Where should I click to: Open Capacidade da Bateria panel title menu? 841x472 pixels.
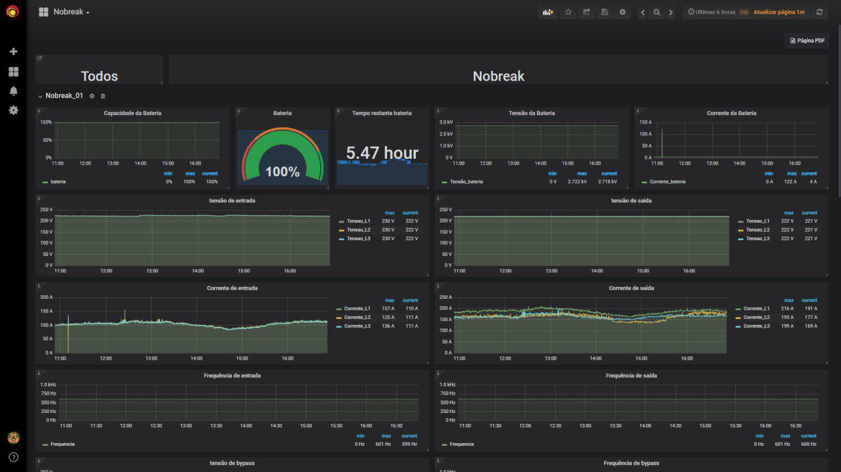click(x=133, y=113)
